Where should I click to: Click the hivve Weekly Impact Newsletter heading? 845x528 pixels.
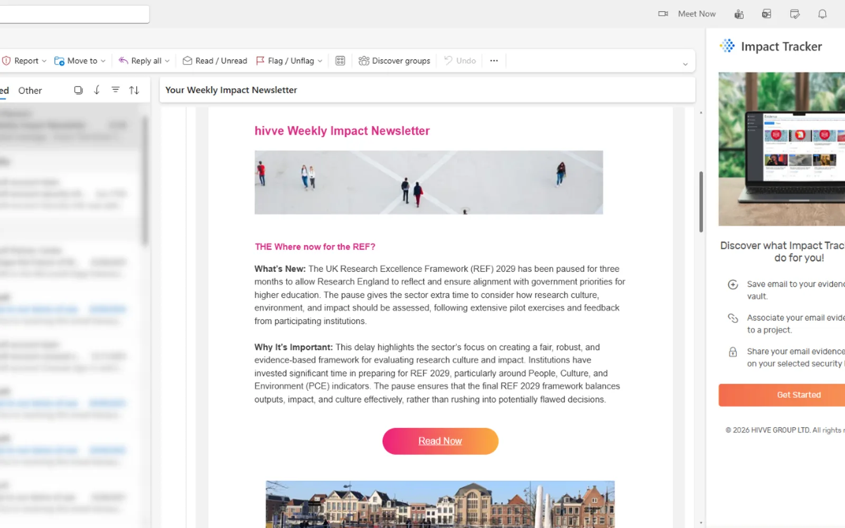pyautogui.click(x=342, y=131)
